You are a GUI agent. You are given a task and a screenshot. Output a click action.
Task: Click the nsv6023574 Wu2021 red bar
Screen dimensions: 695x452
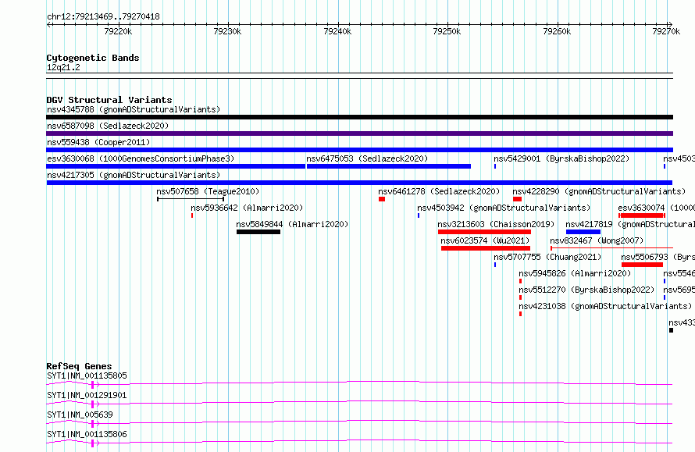pos(486,248)
